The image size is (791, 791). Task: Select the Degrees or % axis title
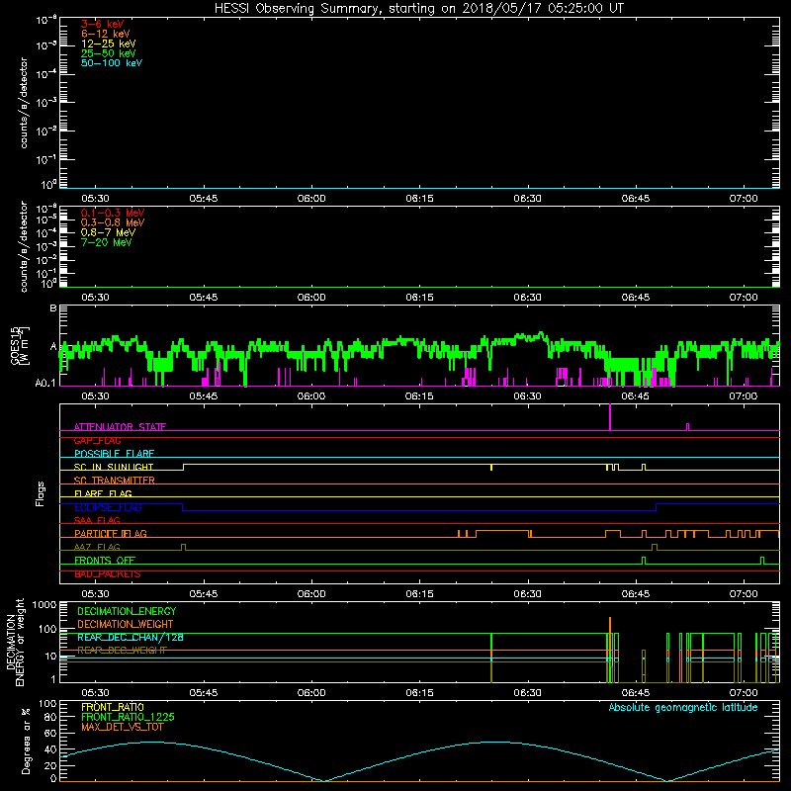[26, 741]
